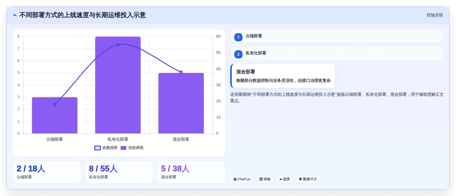Click the Chart.js tag
456x196 pixels.
click(x=242, y=179)
